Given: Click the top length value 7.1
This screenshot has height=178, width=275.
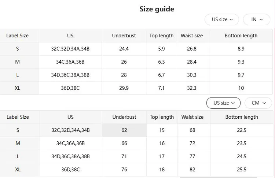Looking at the screenshot, I should click(x=161, y=88).
